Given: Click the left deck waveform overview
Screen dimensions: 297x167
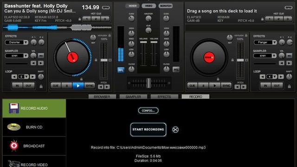Looking at the screenshot, I should point(57,28).
